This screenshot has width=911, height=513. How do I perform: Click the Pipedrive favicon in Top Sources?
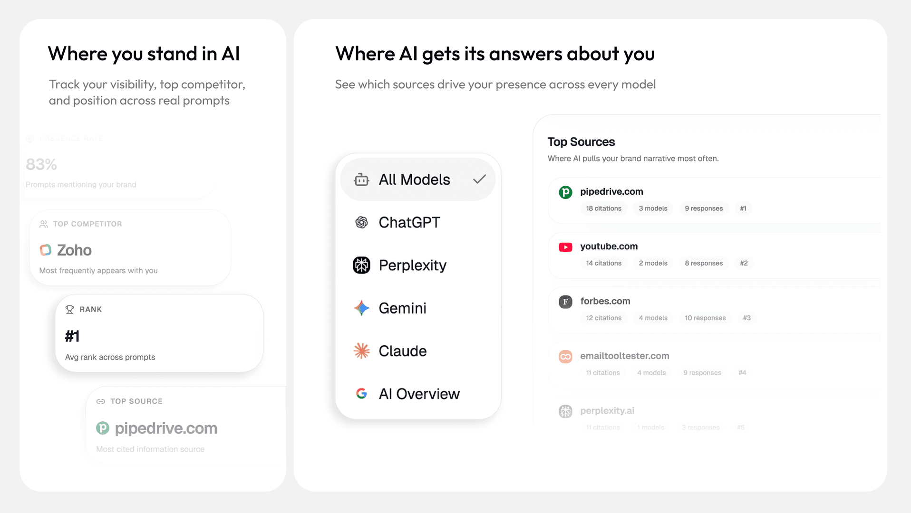point(565,192)
